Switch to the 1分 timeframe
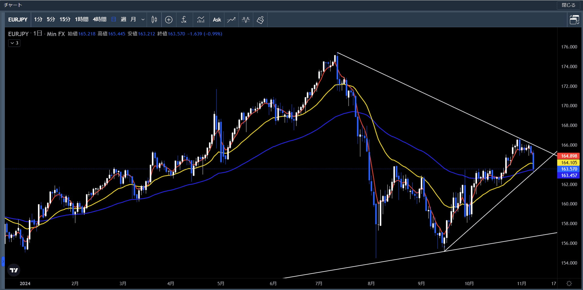 click(x=38, y=20)
